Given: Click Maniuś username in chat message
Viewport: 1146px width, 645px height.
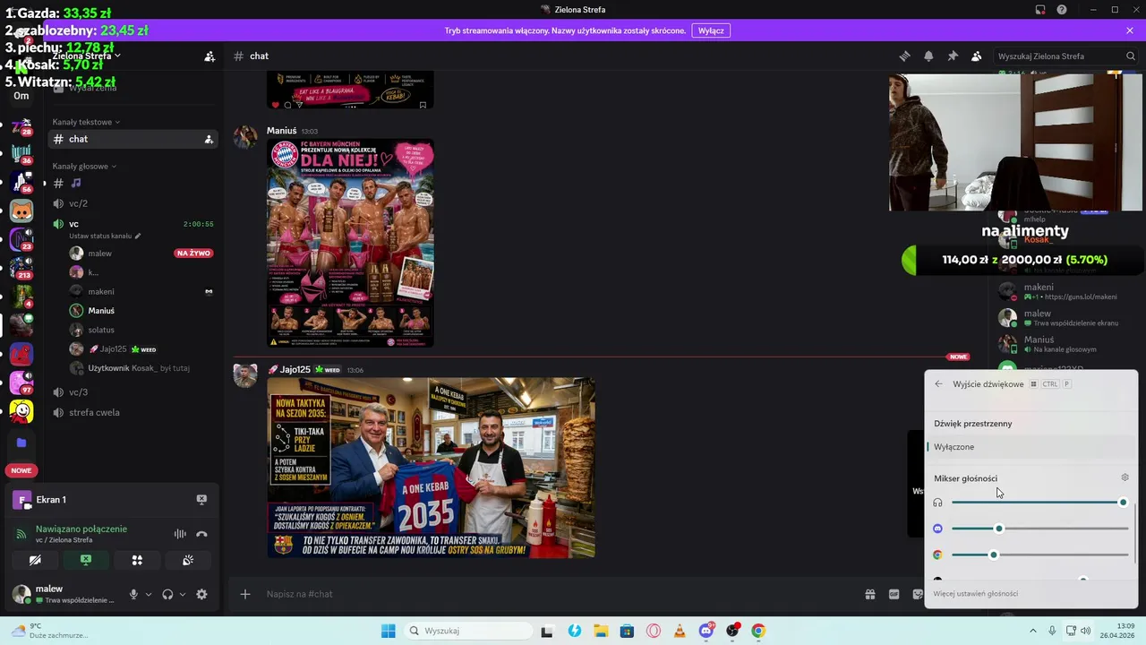Looking at the screenshot, I should 281,131.
